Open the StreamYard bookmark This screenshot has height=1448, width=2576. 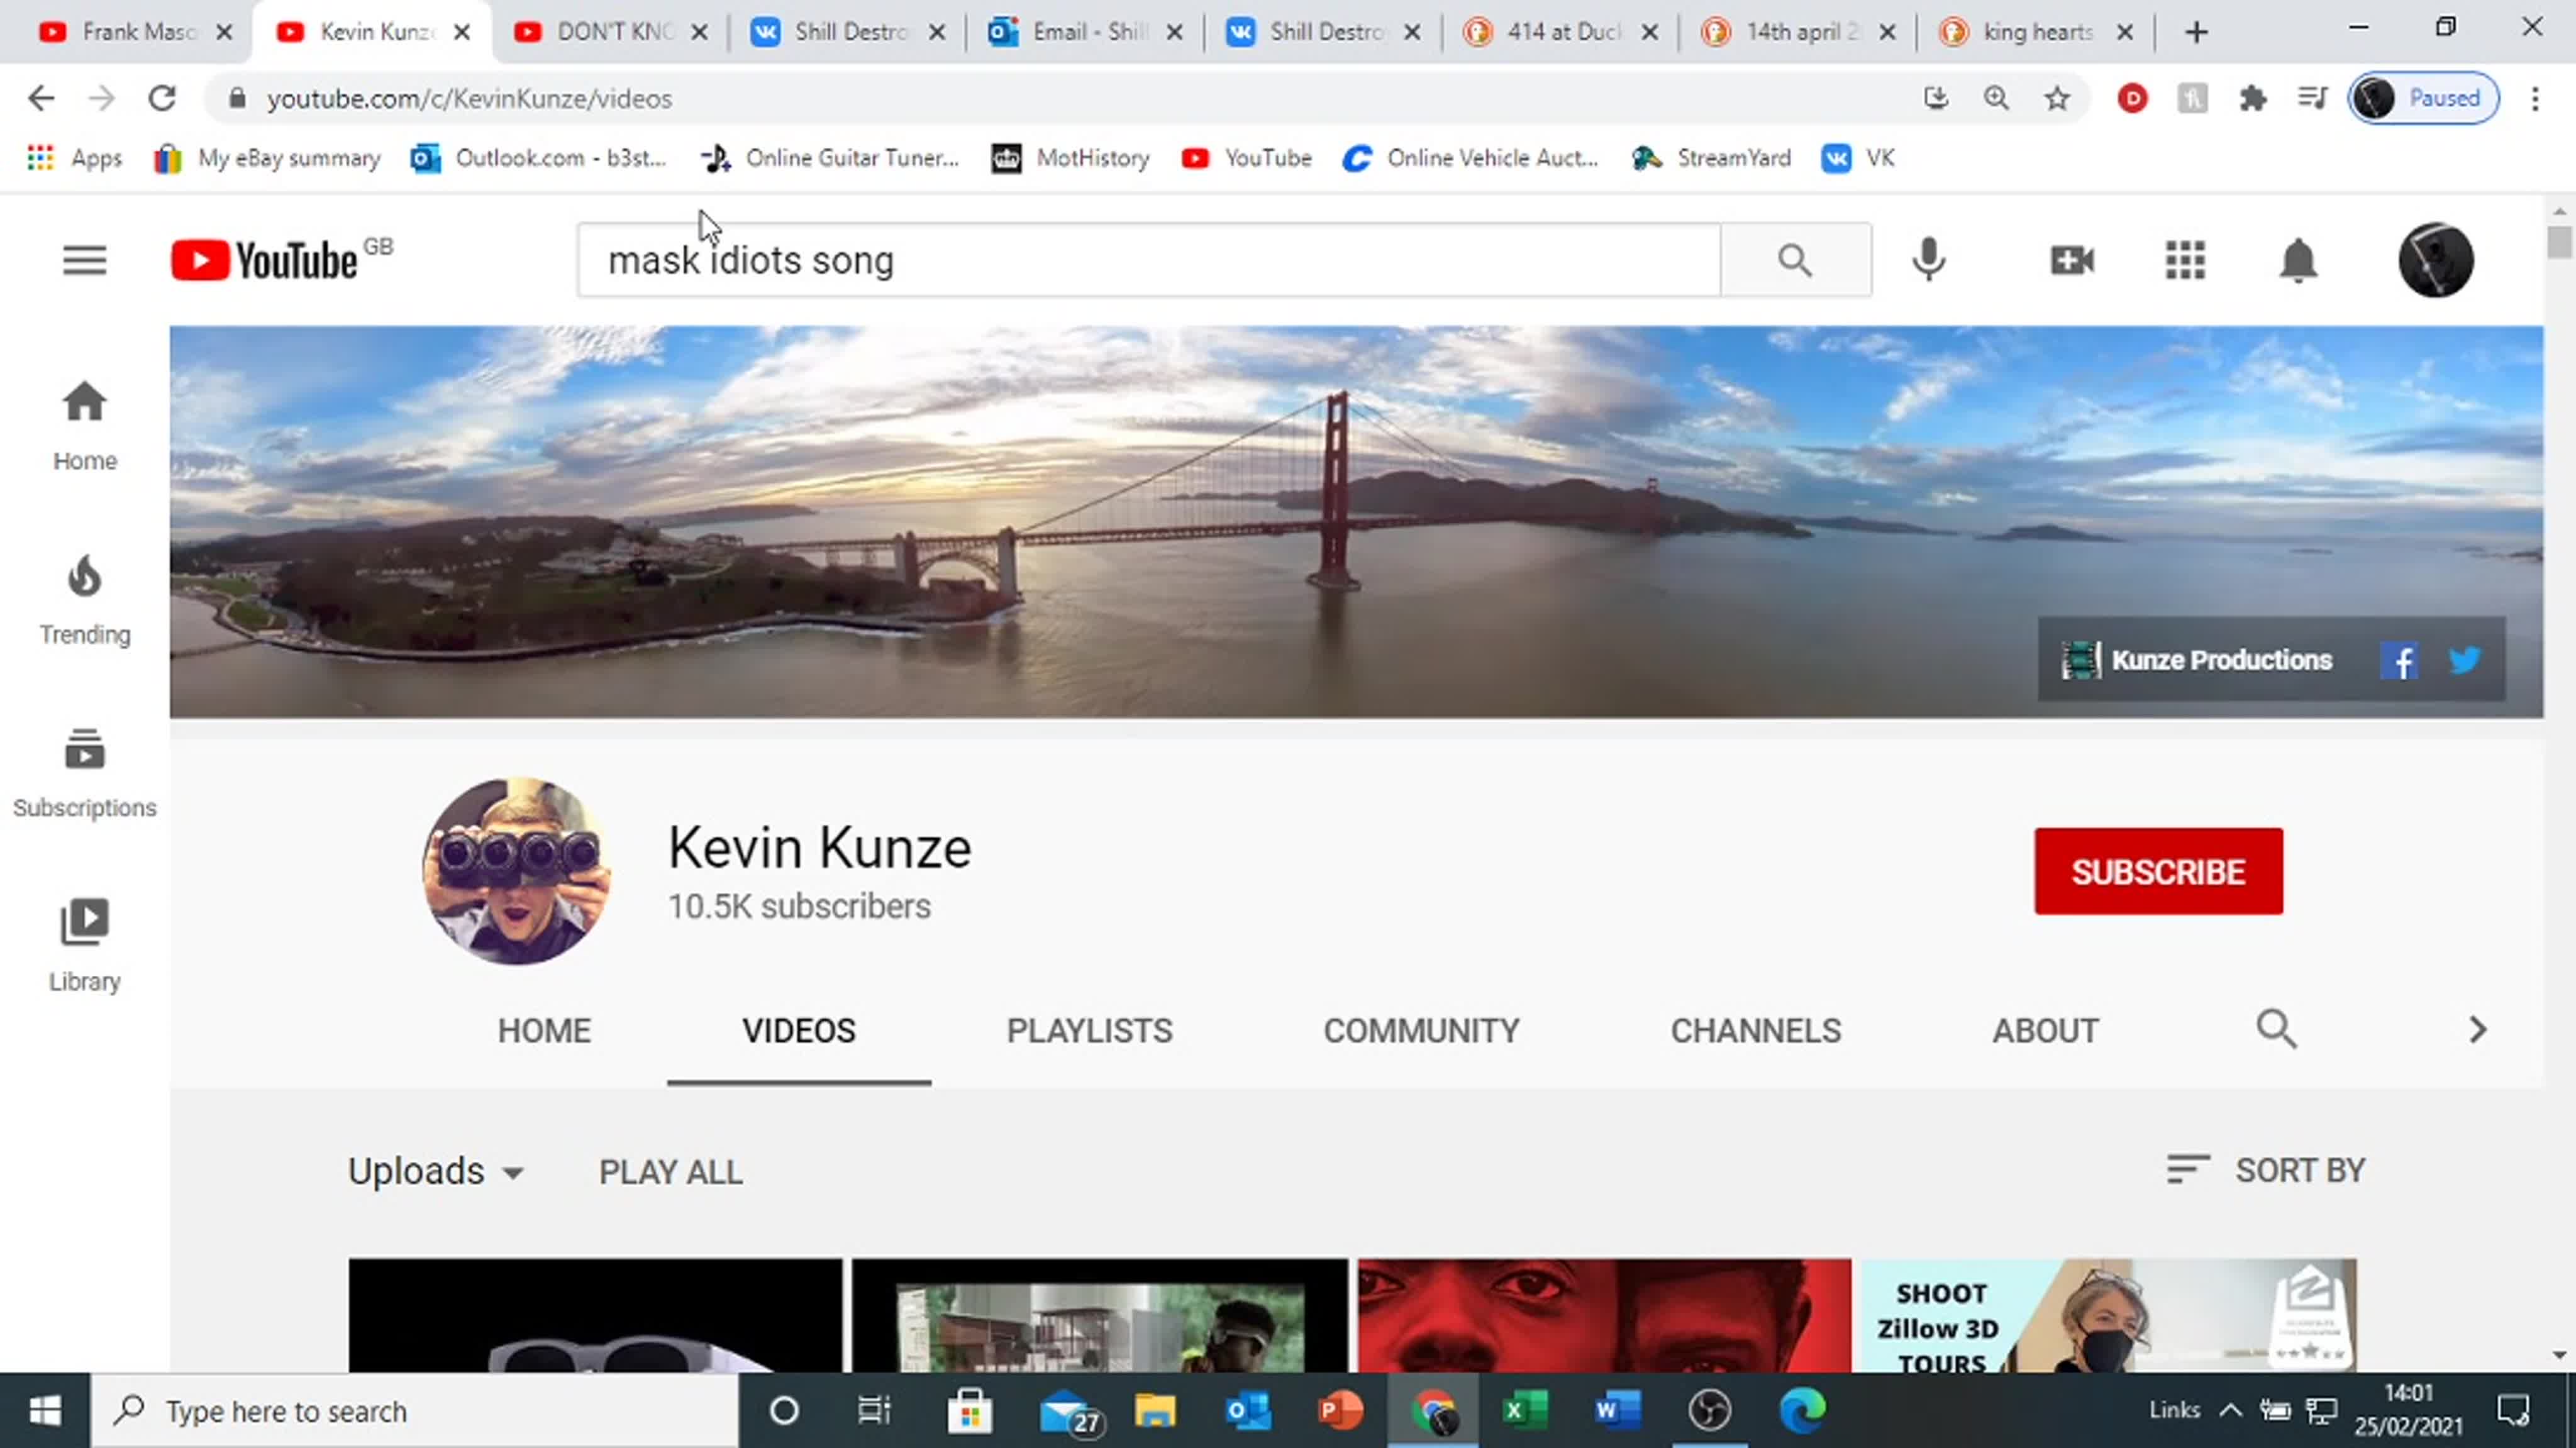[x=1711, y=158]
